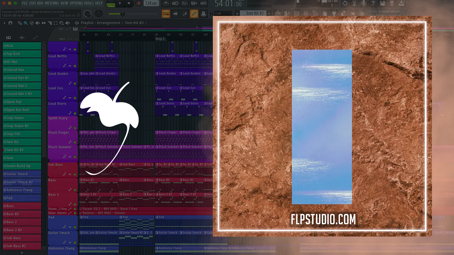Open the PATTERNS menu
The image size is (454, 255).
[52, 3]
